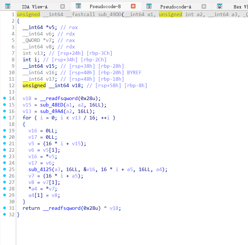Click _QWORD *v7 declaration on line 5
The image size is (248, 245).
(x=38, y=40)
